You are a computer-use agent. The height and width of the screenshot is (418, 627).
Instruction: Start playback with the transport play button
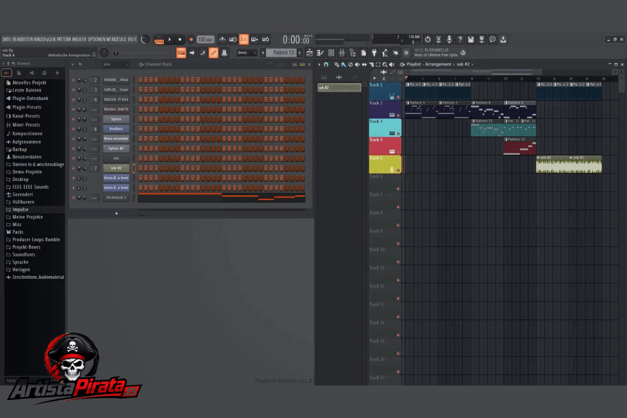coord(170,39)
